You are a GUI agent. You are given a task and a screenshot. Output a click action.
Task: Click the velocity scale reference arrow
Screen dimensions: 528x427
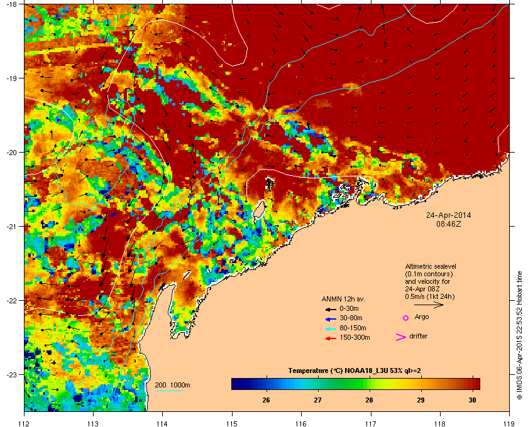[429, 305]
